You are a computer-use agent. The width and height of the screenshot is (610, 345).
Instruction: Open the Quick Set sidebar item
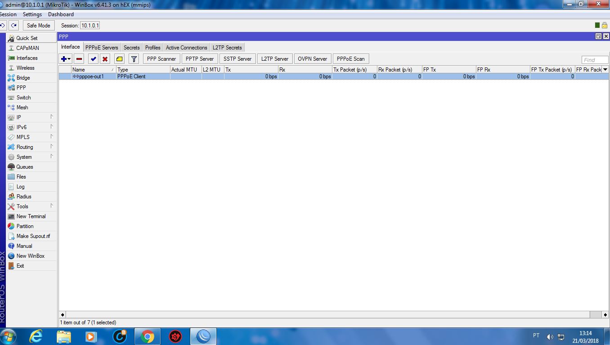coord(31,38)
